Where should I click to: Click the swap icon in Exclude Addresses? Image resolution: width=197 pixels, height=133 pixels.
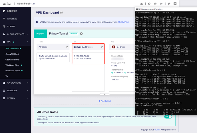pos(102,47)
